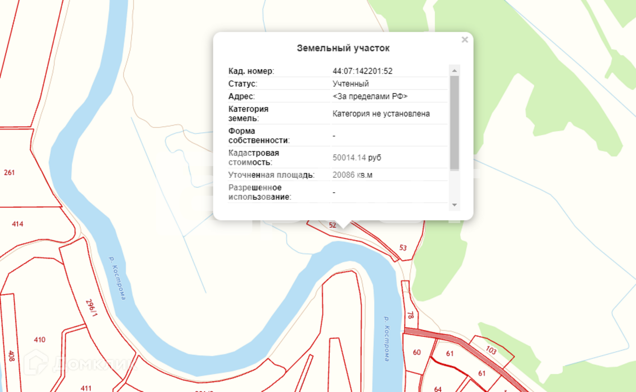
Task: Select parcel 78 on the map
Action: 410,315
